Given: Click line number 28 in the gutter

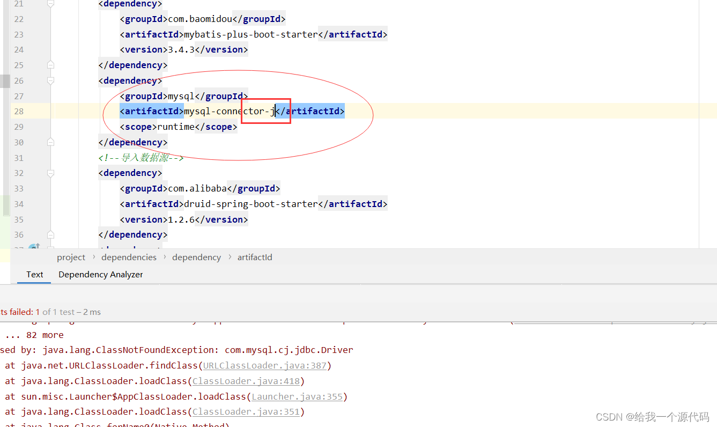Looking at the screenshot, I should [x=18, y=111].
